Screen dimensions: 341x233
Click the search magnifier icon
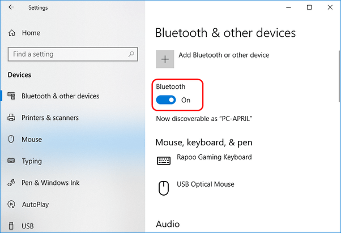tap(131, 54)
